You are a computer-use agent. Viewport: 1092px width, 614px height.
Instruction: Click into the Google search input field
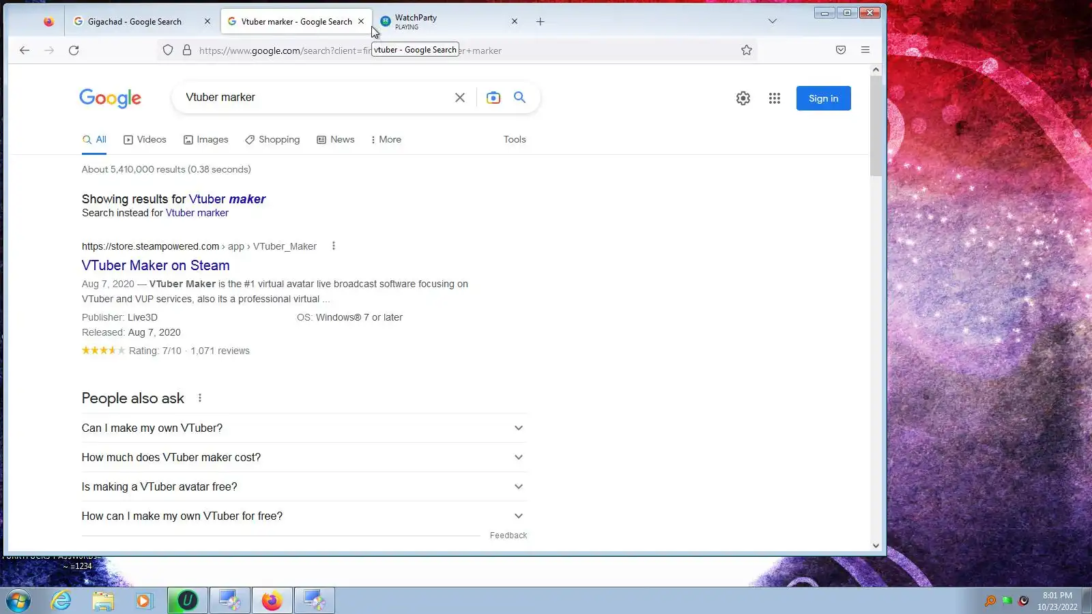314,98
